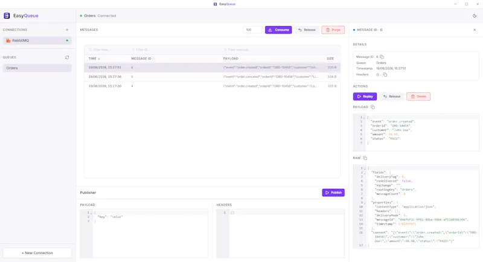Click the RabbitMQ connection icon

click(8, 40)
